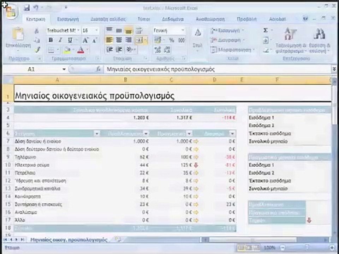339x254 pixels.
Task: Open the Trebuchet MS font name dropdown
Action: tap(78, 30)
